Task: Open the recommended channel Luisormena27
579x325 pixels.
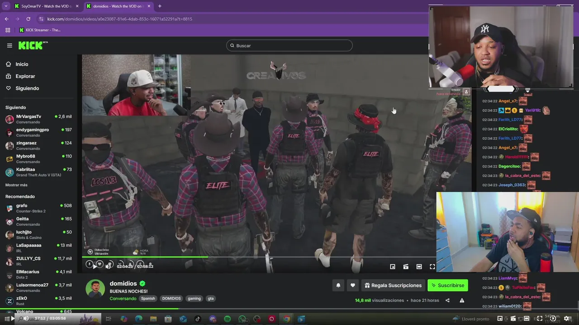Action: pos(38,288)
